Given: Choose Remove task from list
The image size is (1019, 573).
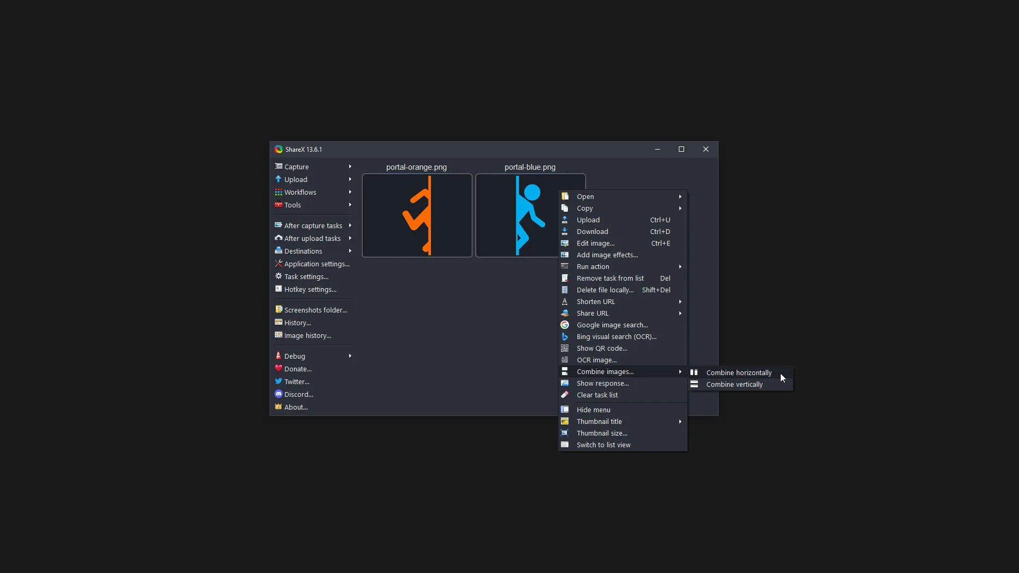Looking at the screenshot, I should click(x=623, y=278).
